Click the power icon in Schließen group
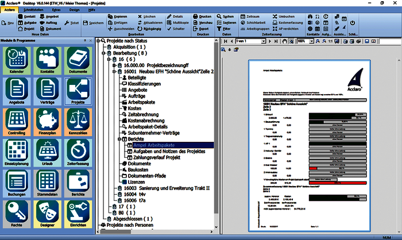The height and width of the screenshot is (240, 402). coord(353,23)
